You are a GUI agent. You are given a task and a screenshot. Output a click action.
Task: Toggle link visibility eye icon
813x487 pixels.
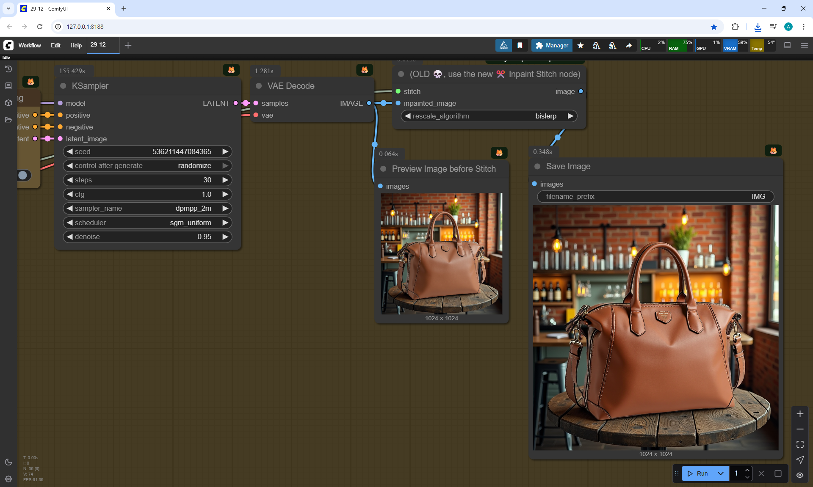coord(799,475)
